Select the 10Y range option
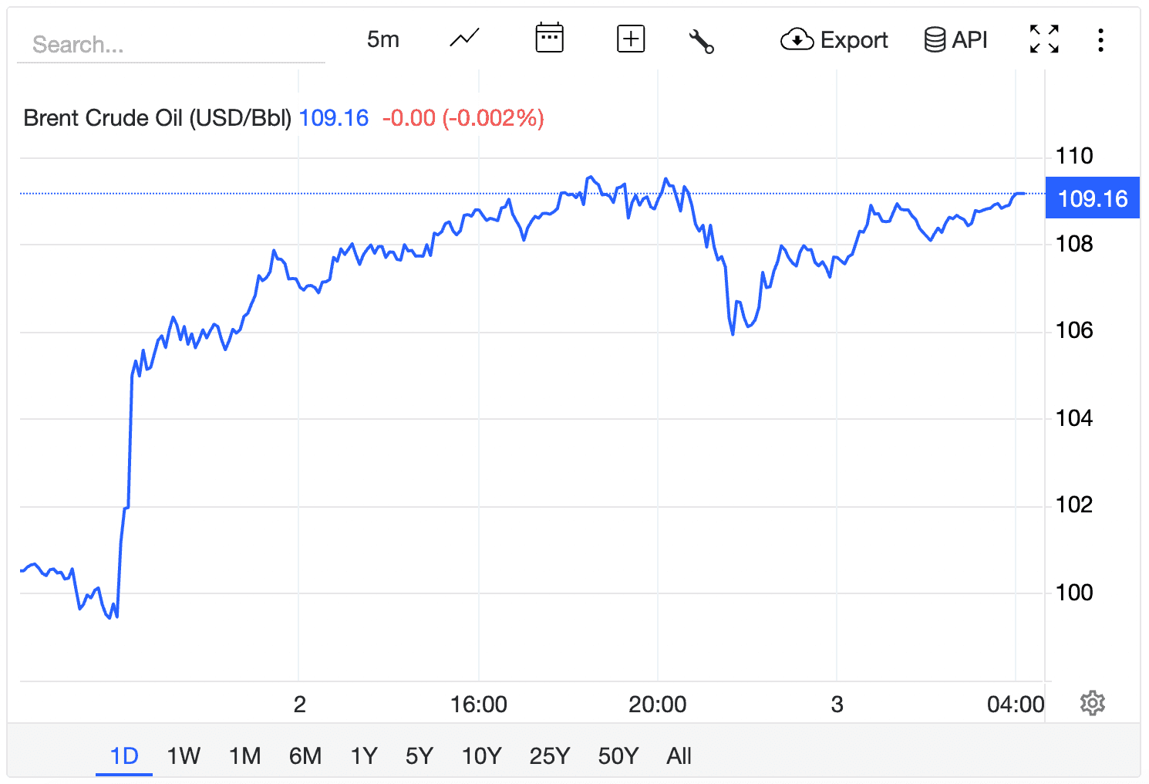 [481, 756]
